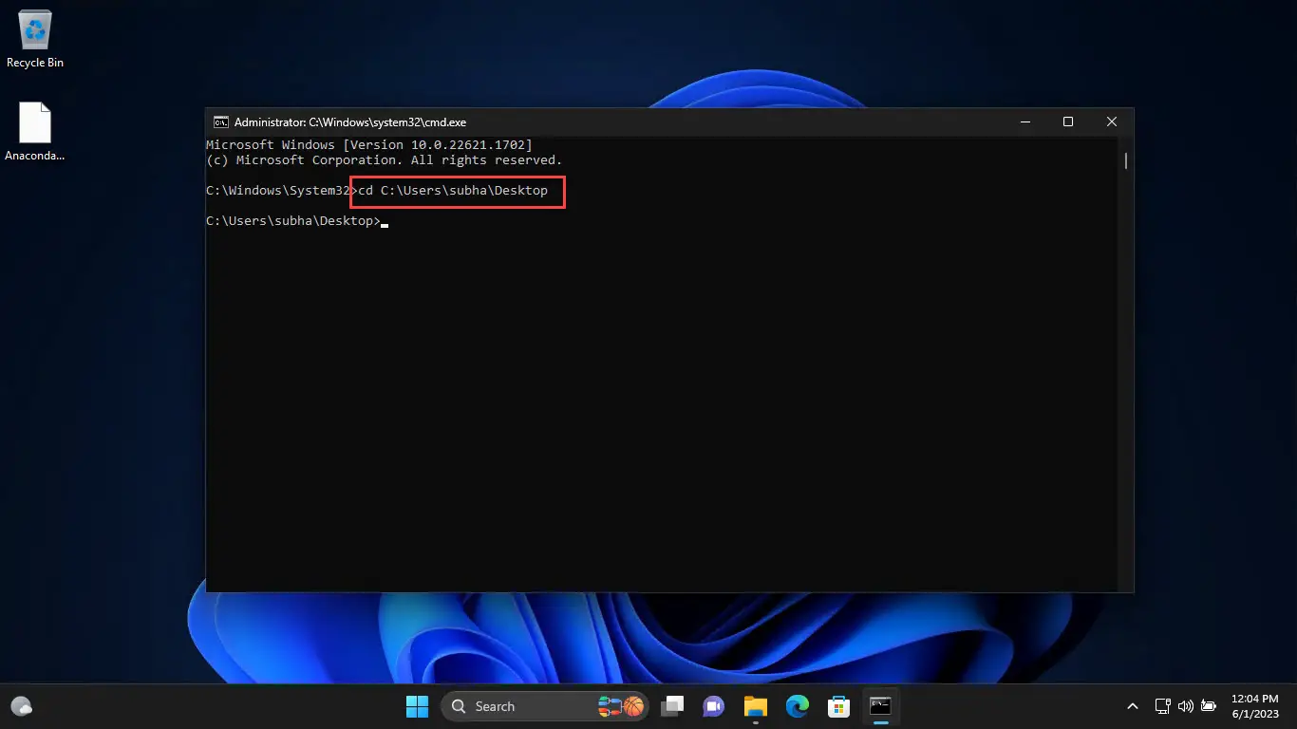The height and width of the screenshot is (729, 1297).
Task: Click the battery status tray icon
Action: (1209, 706)
